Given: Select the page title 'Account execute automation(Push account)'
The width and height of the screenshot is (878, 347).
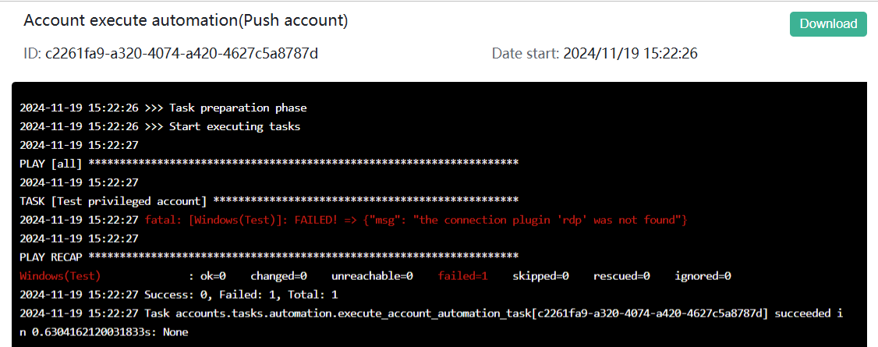Looking at the screenshot, I should [186, 21].
